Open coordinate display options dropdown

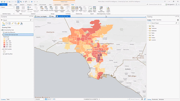click(x=99, y=99)
